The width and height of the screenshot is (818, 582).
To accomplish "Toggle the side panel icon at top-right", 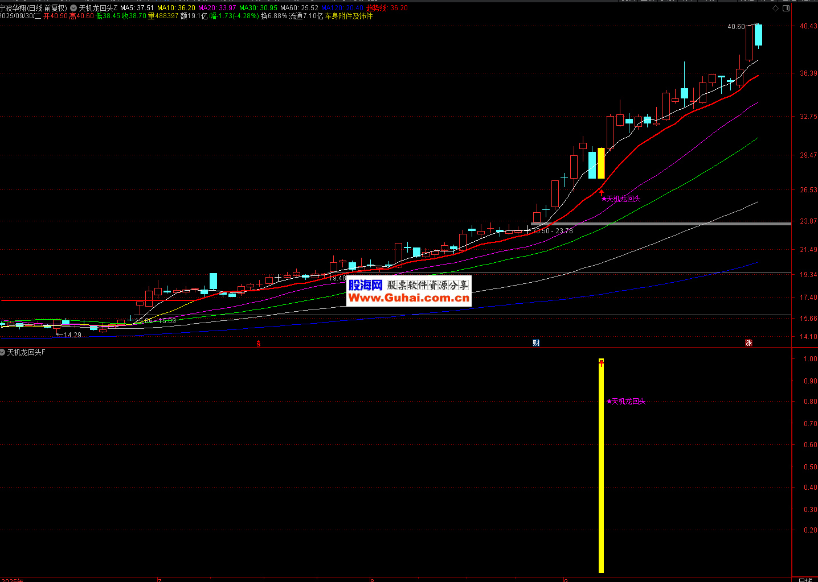I will (786, 9).
